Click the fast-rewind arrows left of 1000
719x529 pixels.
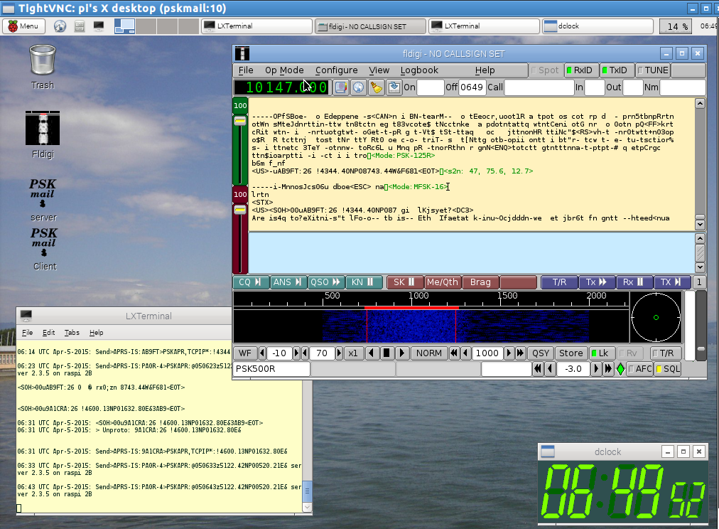coord(454,353)
